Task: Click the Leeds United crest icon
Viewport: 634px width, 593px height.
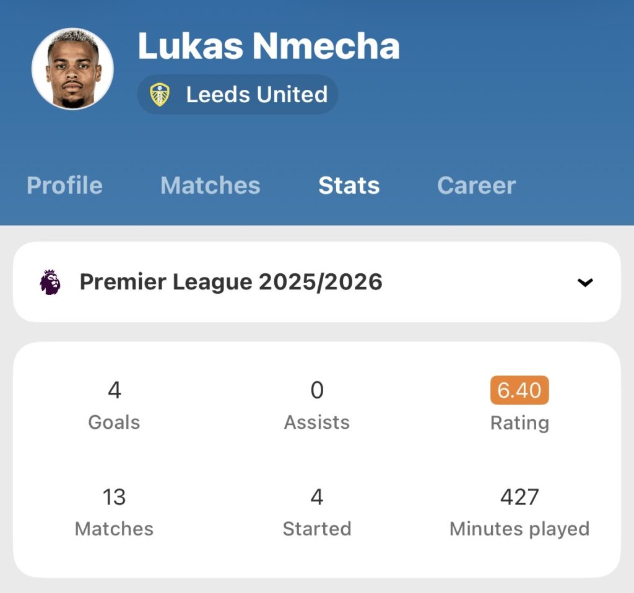Action: (160, 95)
